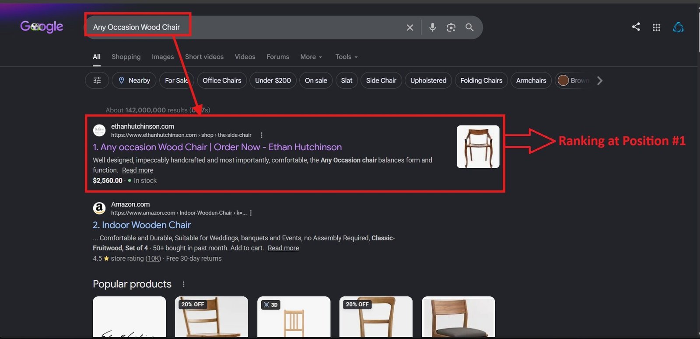
Task: Click the wood chair thumbnail image
Action: coord(478,147)
